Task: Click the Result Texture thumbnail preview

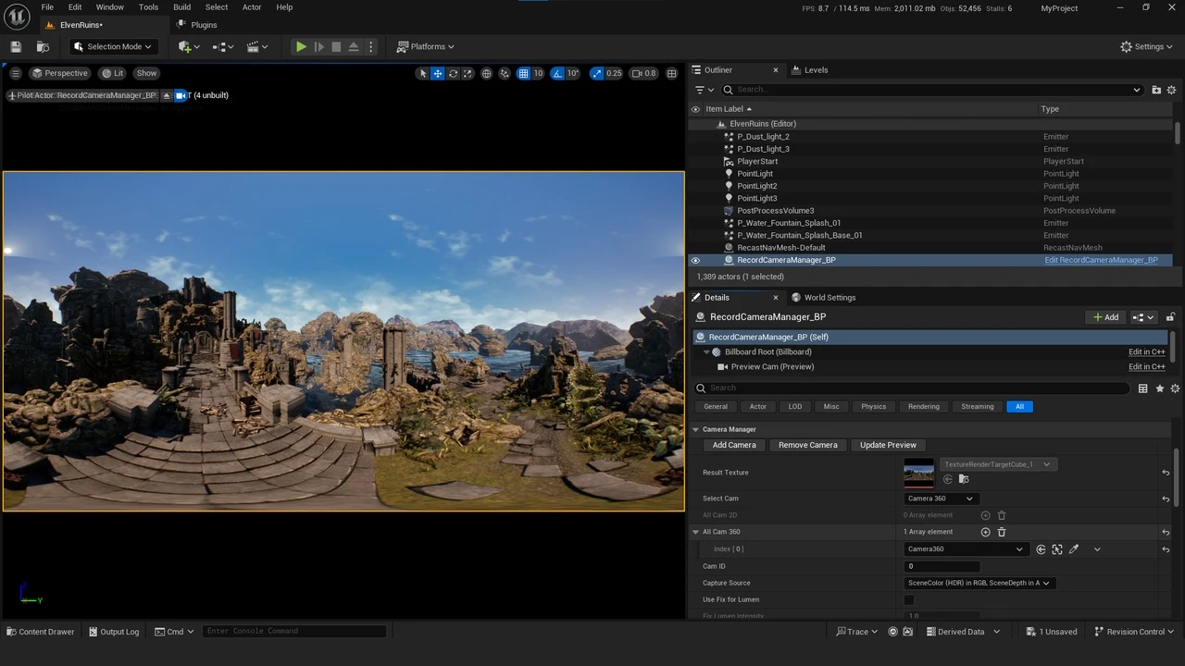Action: pyautogui.click(x=918, y=474)
